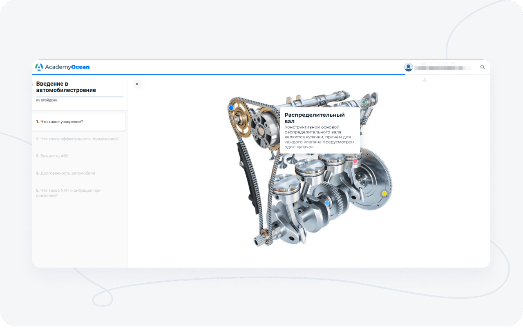The image size is (523, 328).
Task: Click the course title "Введение в автомобилестроение"
Action: 66,87
